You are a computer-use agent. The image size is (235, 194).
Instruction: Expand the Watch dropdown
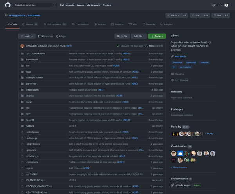click(x=174, y=15)
